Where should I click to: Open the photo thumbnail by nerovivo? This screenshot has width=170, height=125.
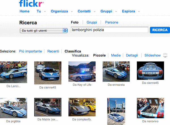[150, 108]
